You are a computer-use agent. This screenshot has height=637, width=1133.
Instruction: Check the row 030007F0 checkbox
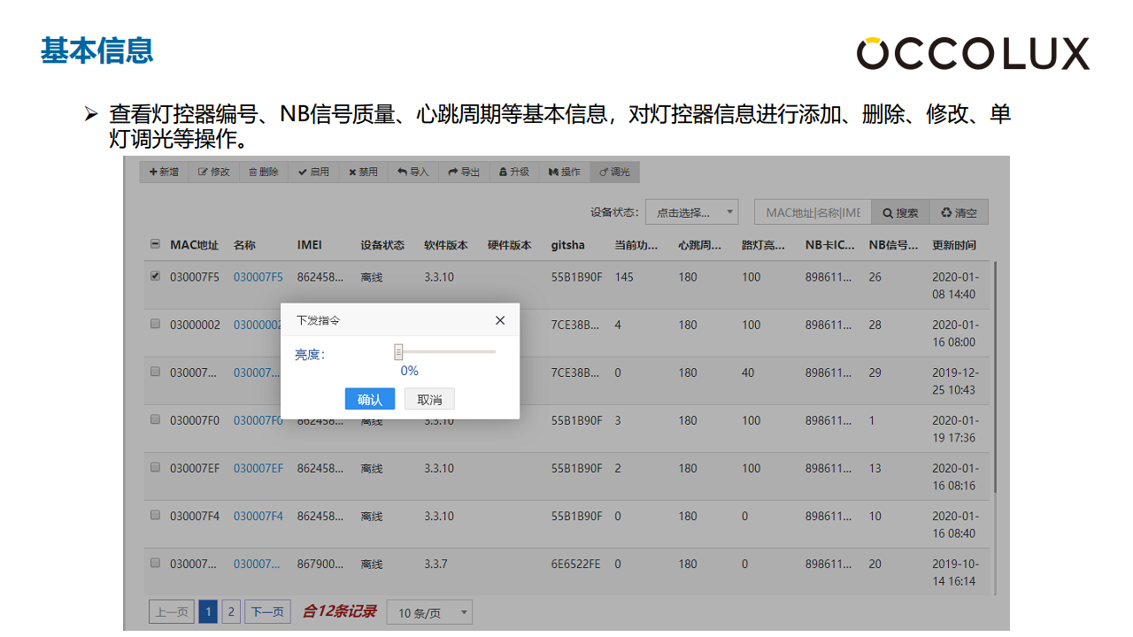[x=155, y=419]
